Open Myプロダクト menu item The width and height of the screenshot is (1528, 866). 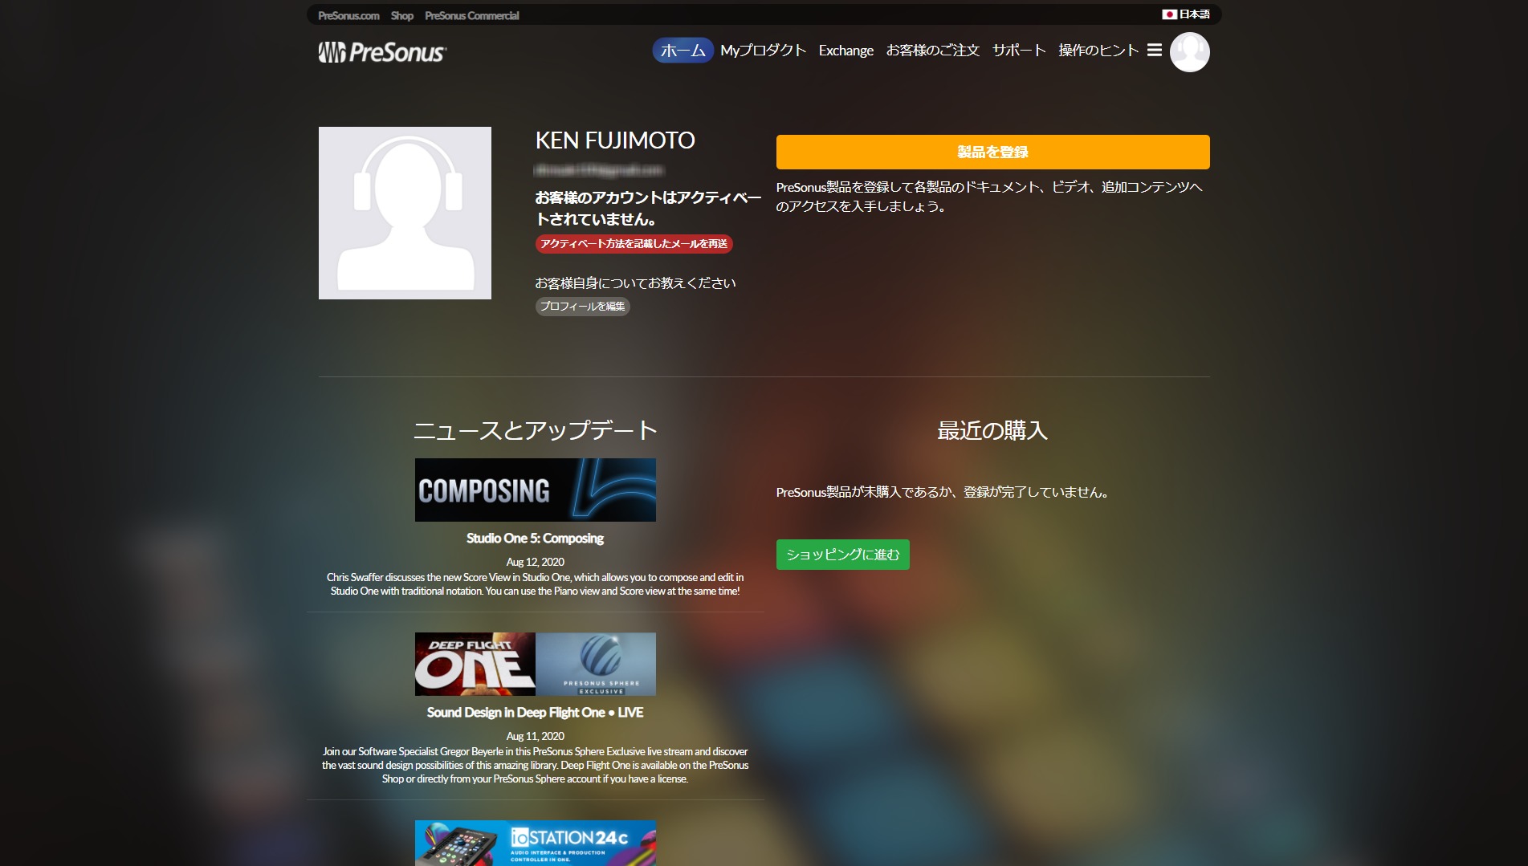coord(763,50)
